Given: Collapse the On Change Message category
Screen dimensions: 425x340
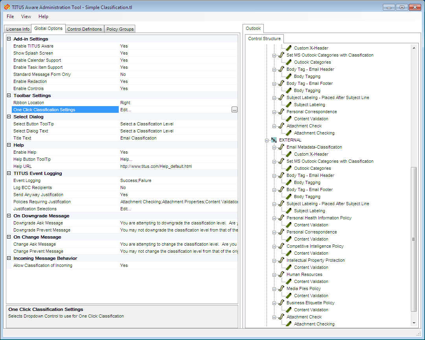Looking at the screenshot, I should (9, 237).
